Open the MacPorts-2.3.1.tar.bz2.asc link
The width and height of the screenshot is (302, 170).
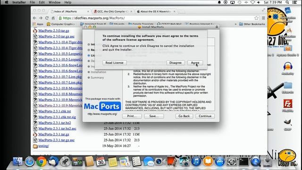tap(58, 128)
